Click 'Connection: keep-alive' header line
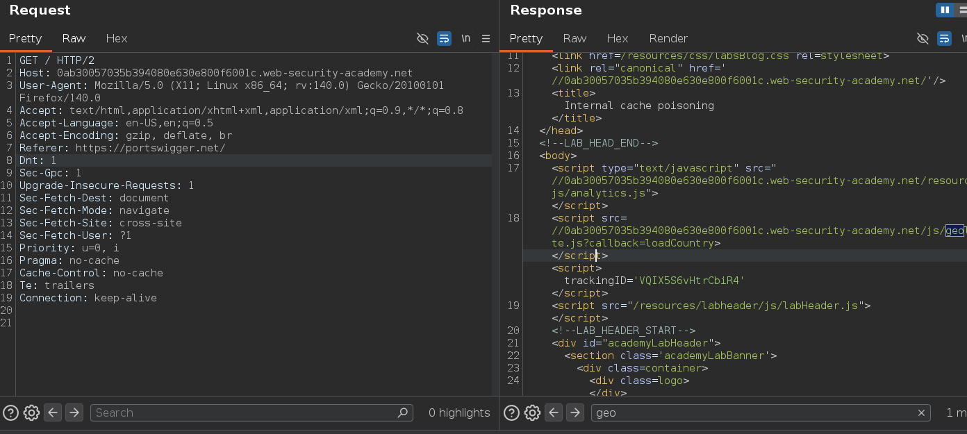 click(x=88, y=298)
